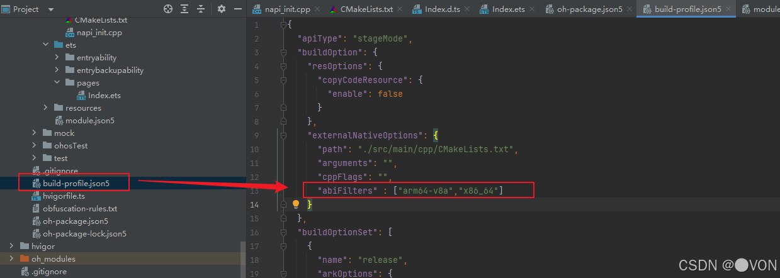Click the "path" CMakeLists.txt line

[x=417, y=149]
